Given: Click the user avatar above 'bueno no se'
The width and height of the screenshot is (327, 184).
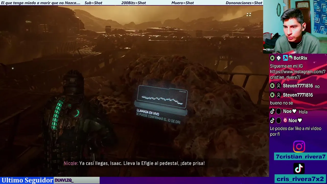Looking at the screenshot, I should pos(279,95).
